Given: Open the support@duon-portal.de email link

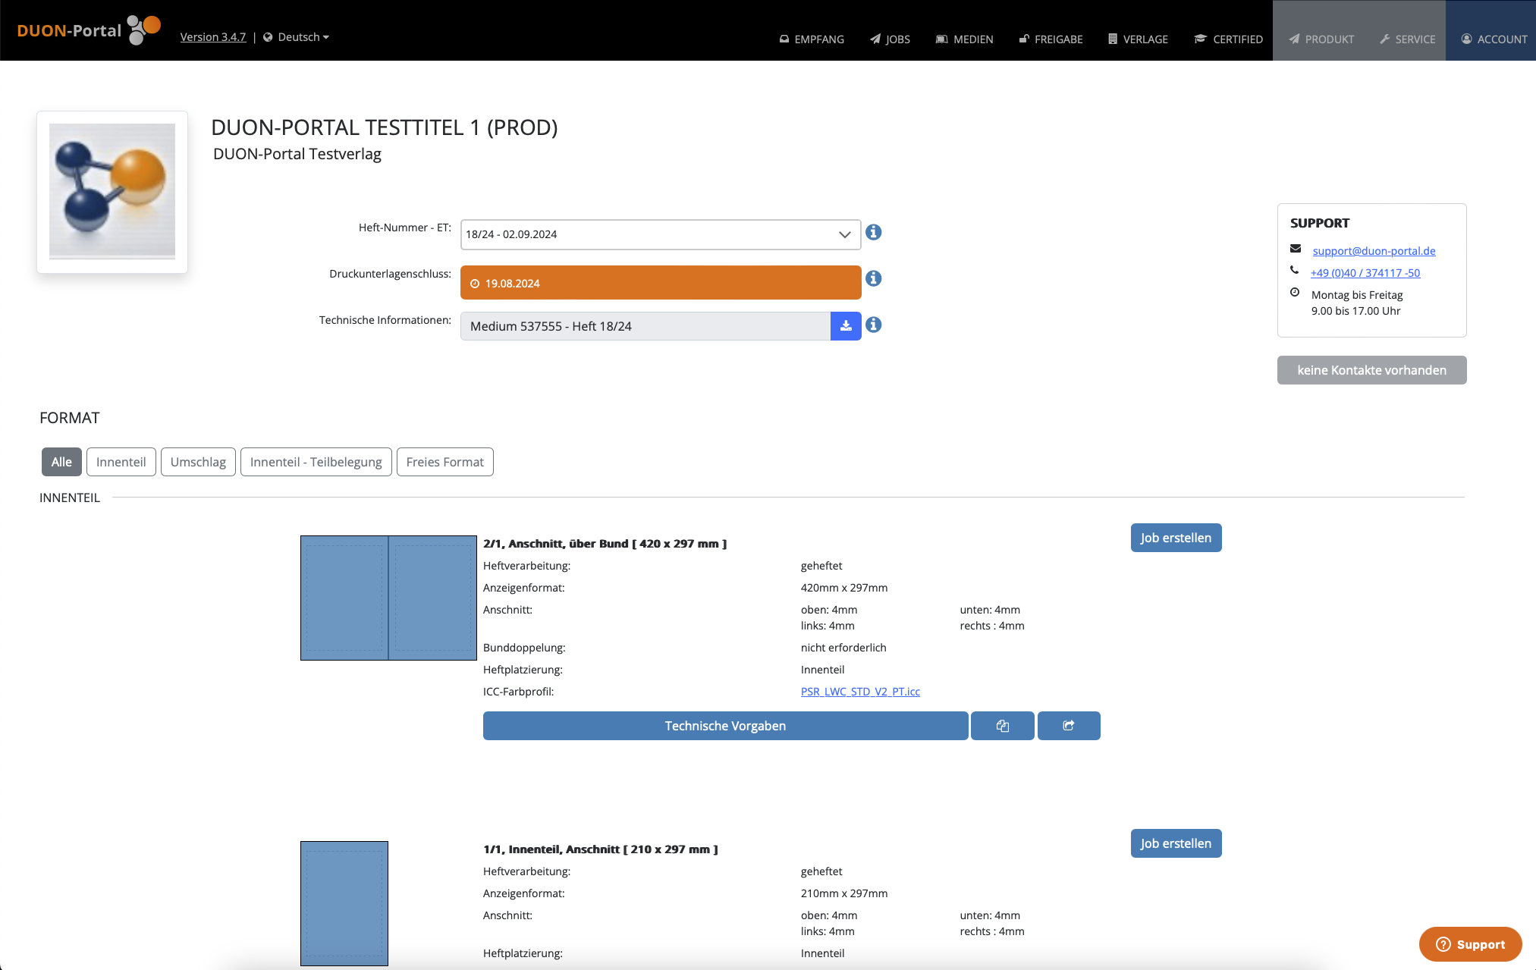Looking at the screenshot, I should point(1374,251).
